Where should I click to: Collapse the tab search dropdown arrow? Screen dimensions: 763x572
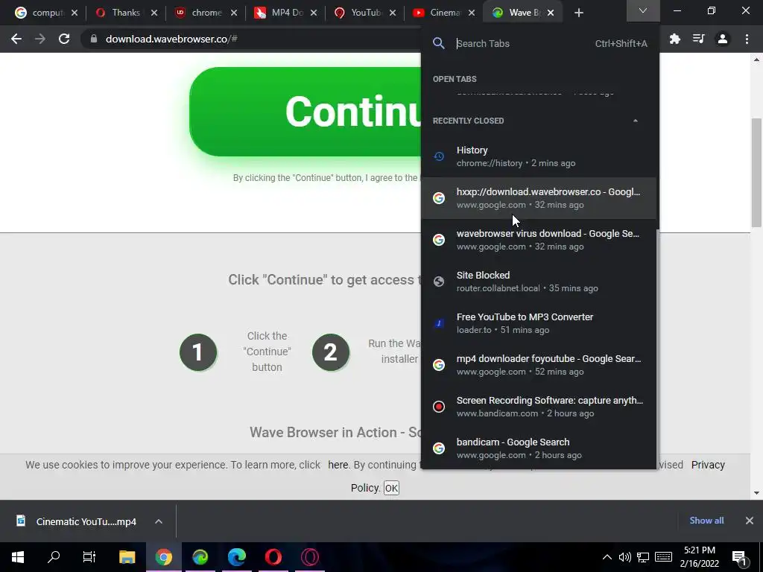[x=643, y=10]
